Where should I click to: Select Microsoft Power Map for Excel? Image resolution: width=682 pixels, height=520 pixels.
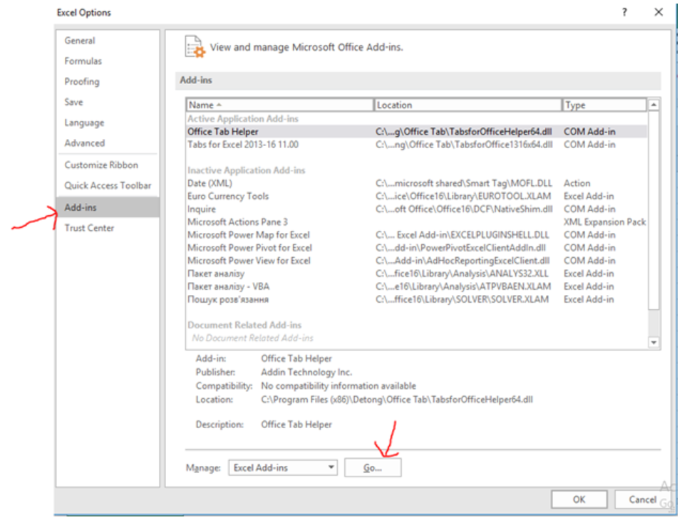pos(416,235)
